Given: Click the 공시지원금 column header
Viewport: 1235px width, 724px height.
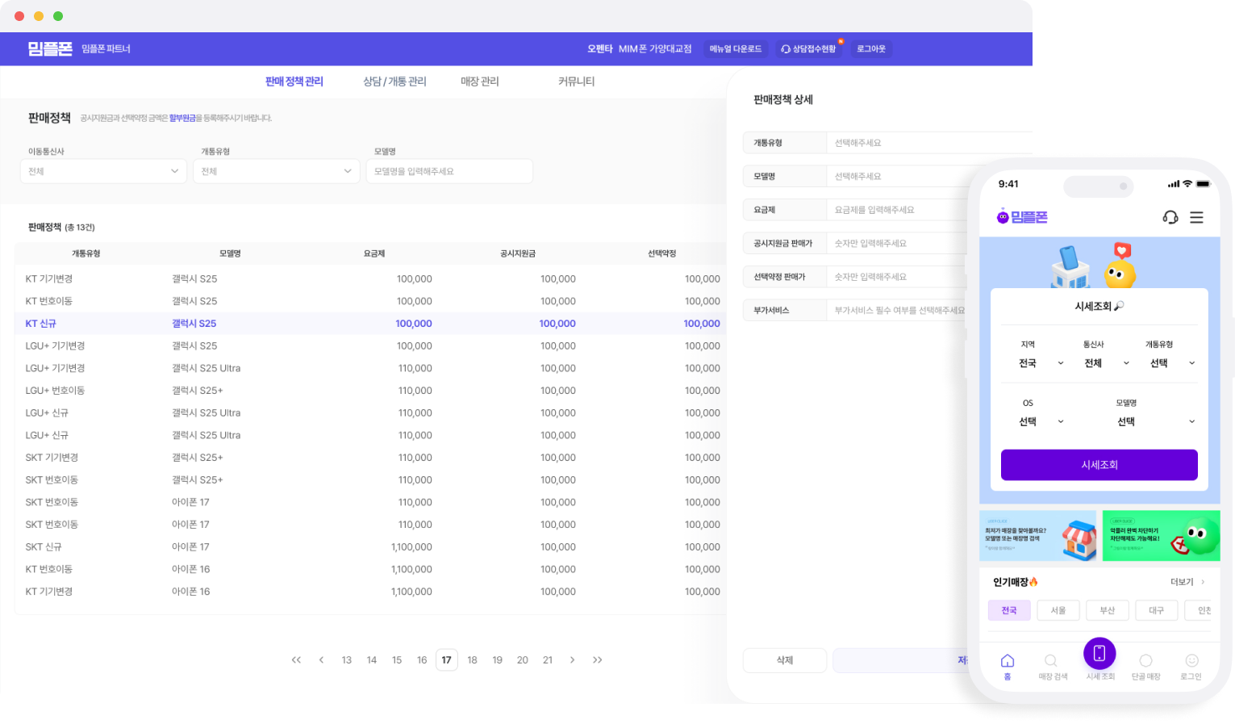Looking at the screenshot, I should pyautogui.click(x=518, y=253).
